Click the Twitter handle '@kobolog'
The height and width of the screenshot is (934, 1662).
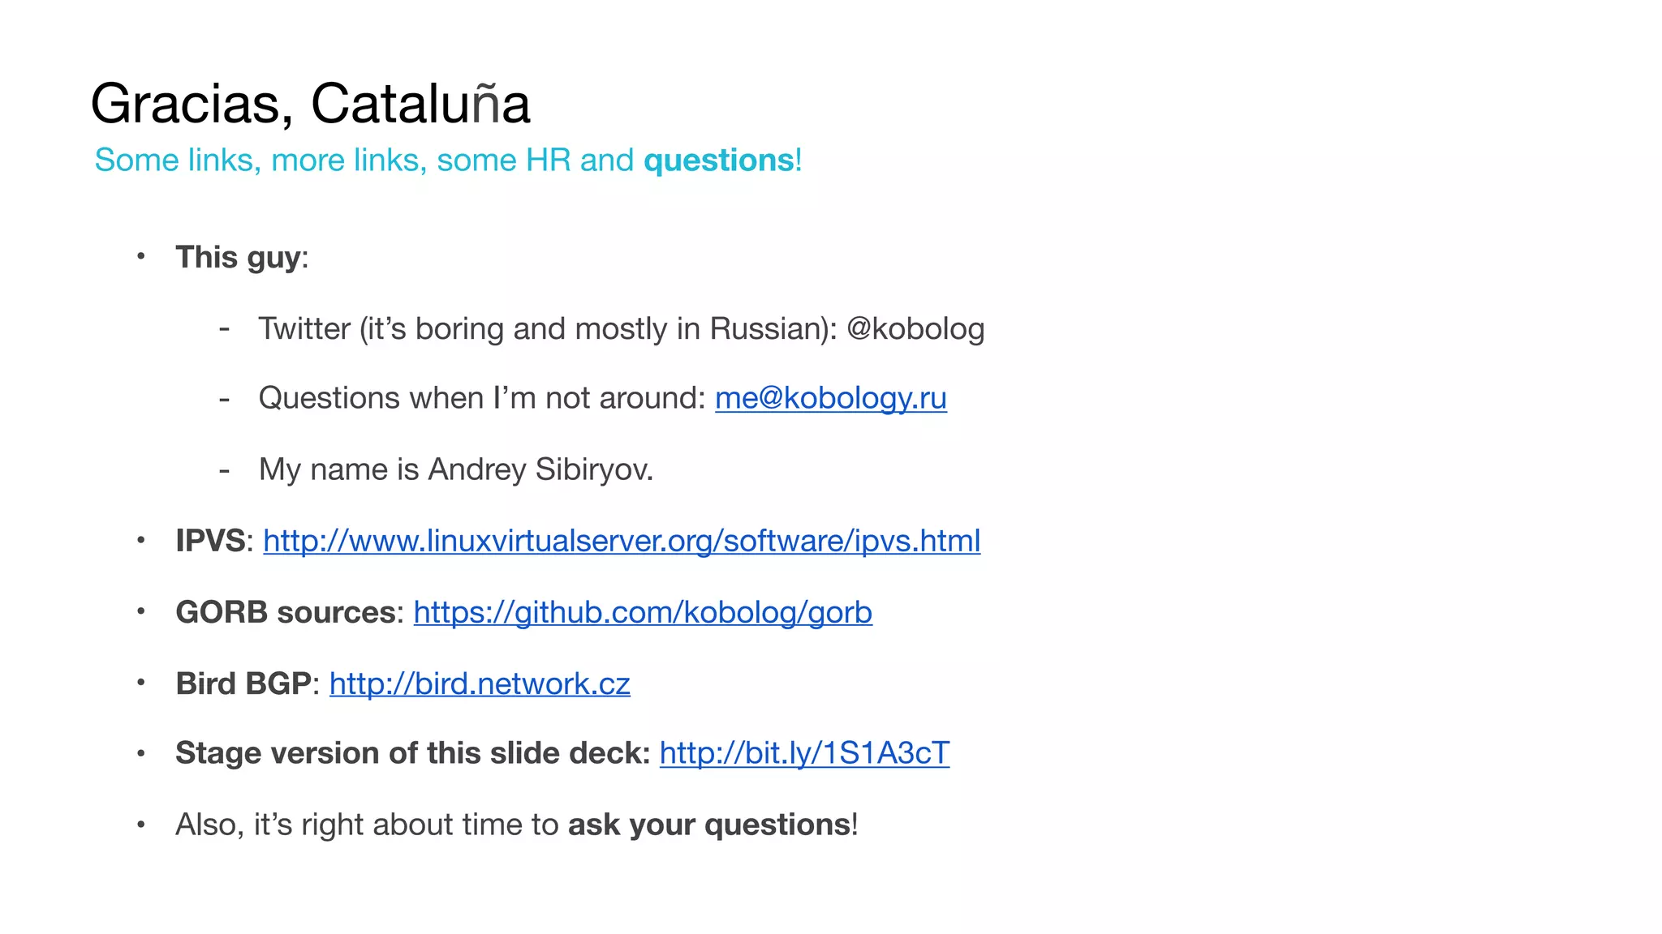tap(915, 329)
